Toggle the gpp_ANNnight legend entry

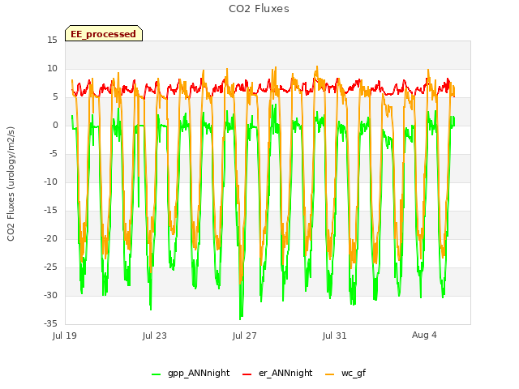click(191, 373)
